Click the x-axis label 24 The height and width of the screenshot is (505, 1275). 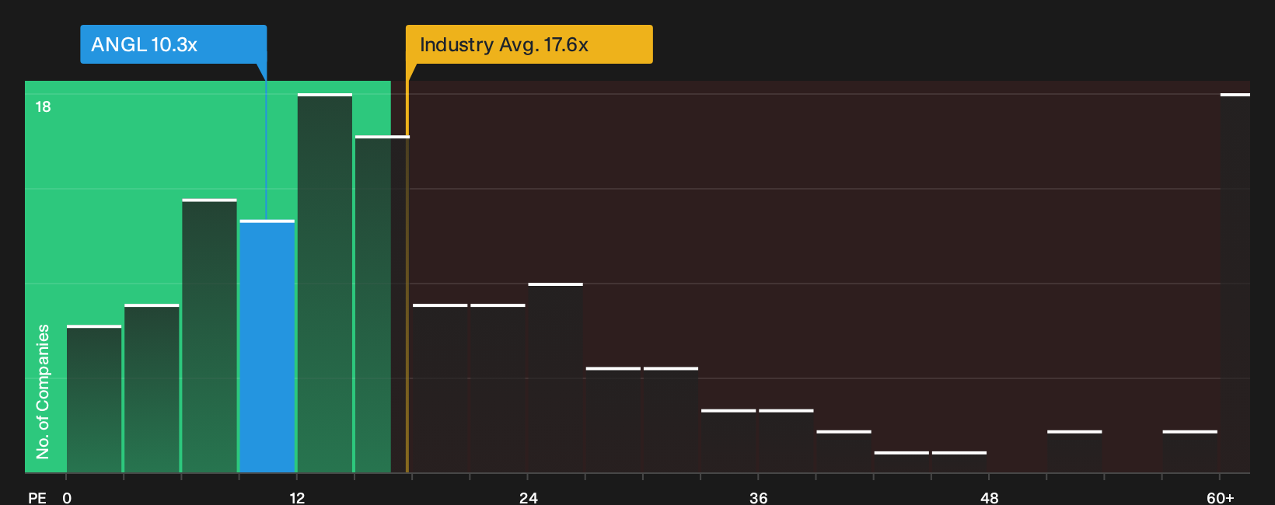click(528, 497)
